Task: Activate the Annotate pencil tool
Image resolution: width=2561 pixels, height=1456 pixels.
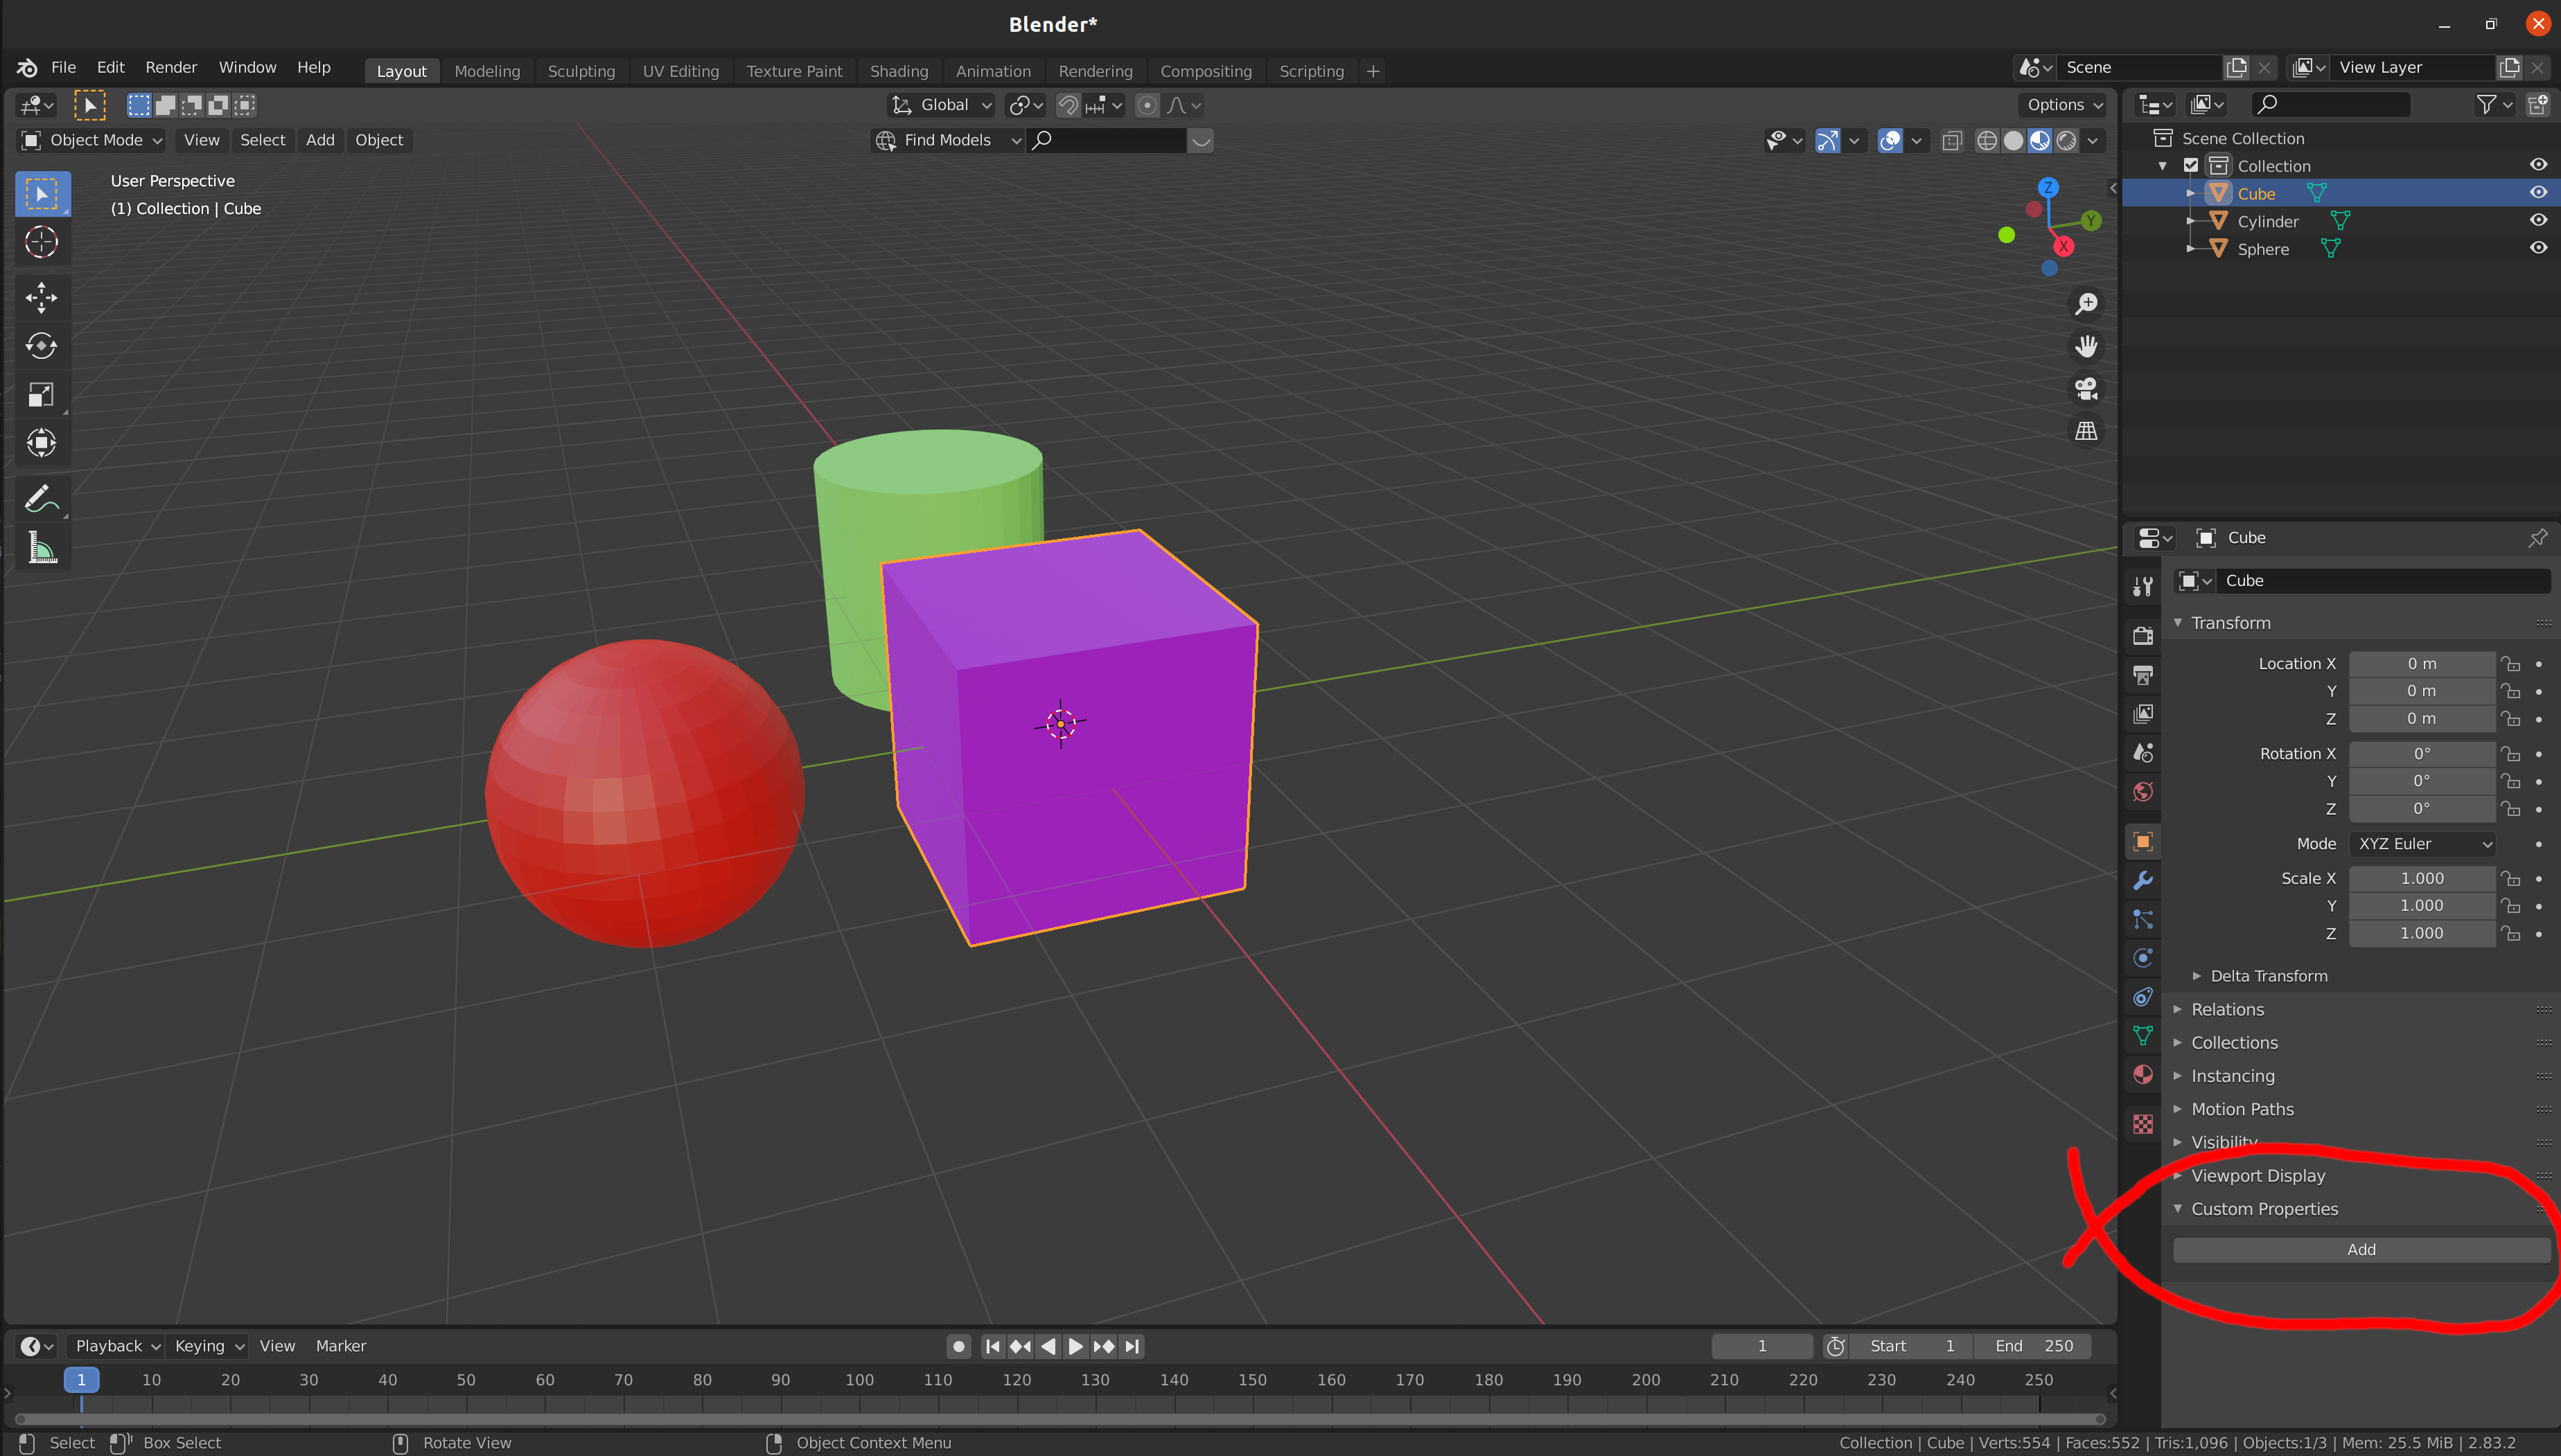Action: tap(42, 498)
